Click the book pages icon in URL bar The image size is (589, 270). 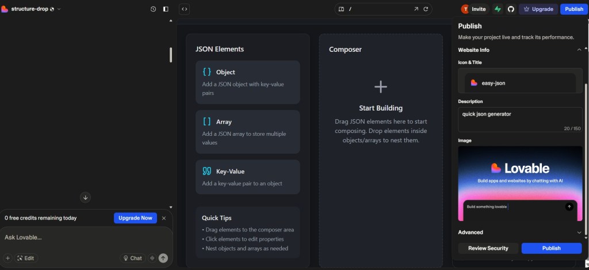(x=341, y=9)
